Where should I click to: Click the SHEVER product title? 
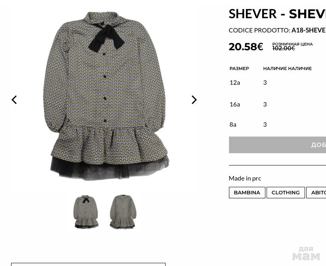pyautogui.click(x=277, y=14)
